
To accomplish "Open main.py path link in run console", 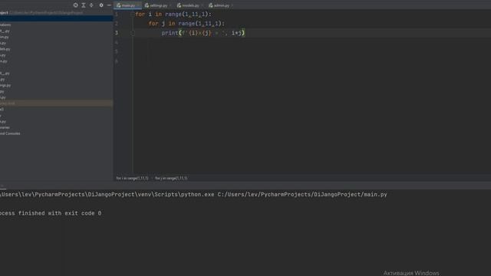I will tap(302, 195).
